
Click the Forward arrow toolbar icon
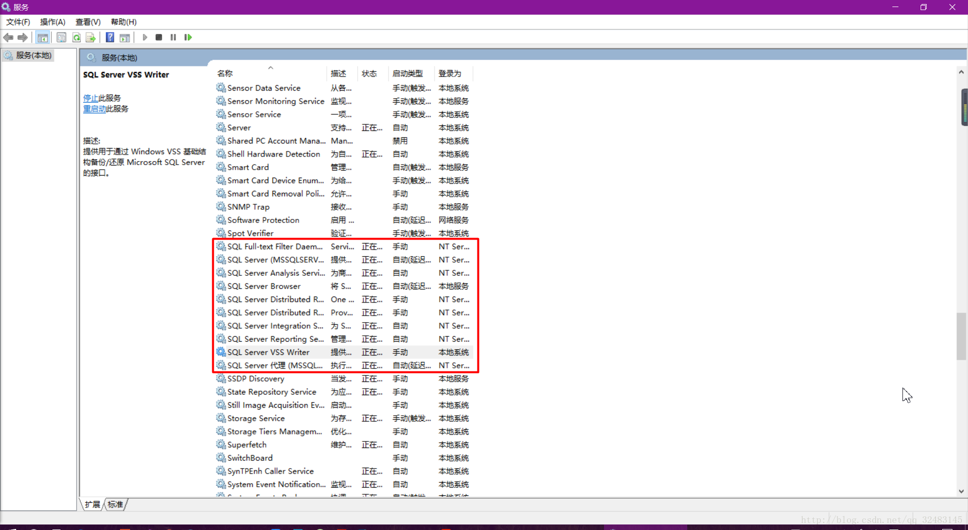point(22,37)
